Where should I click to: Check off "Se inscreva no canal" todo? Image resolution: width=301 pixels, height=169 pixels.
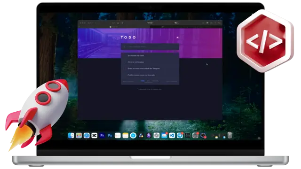(x=124, y=55)
